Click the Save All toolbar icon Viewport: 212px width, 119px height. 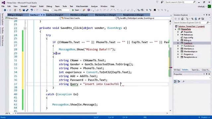27,10
